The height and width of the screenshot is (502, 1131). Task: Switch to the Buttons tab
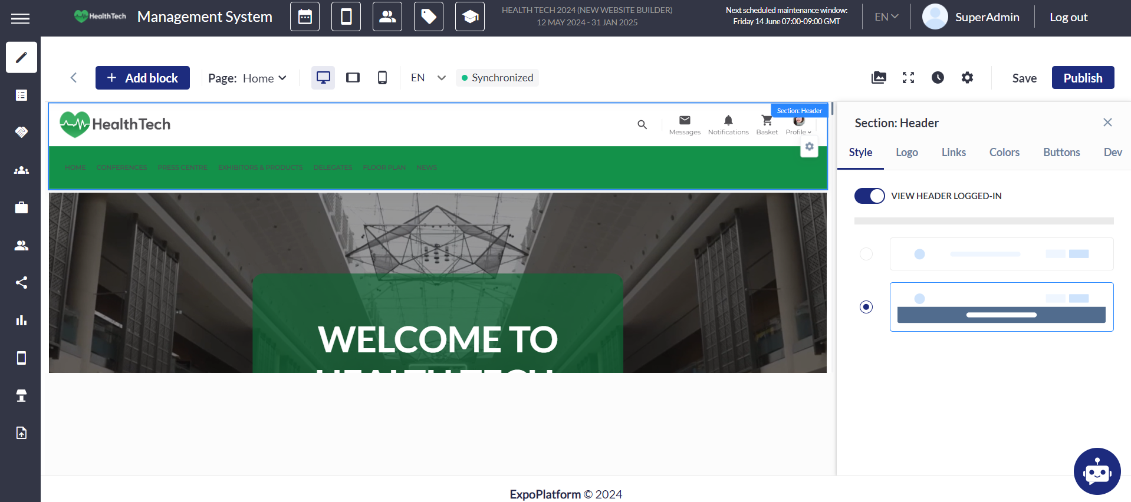pyautogui.click(x=1061, y=153)
